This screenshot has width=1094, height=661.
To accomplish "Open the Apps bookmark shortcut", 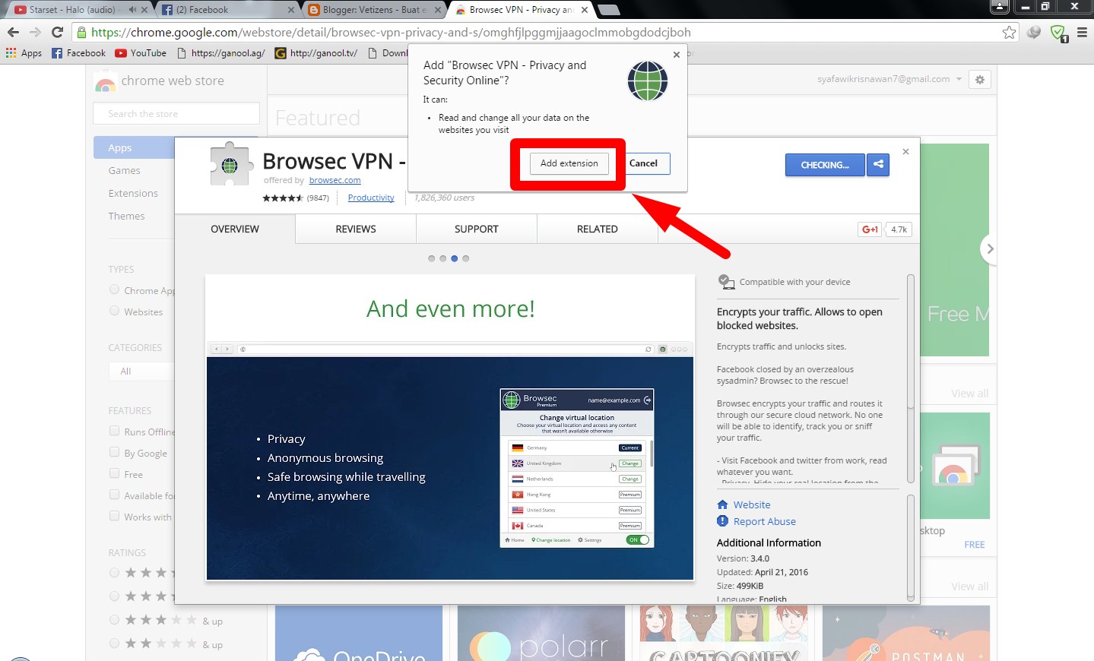I will click(x=24, y=53).
